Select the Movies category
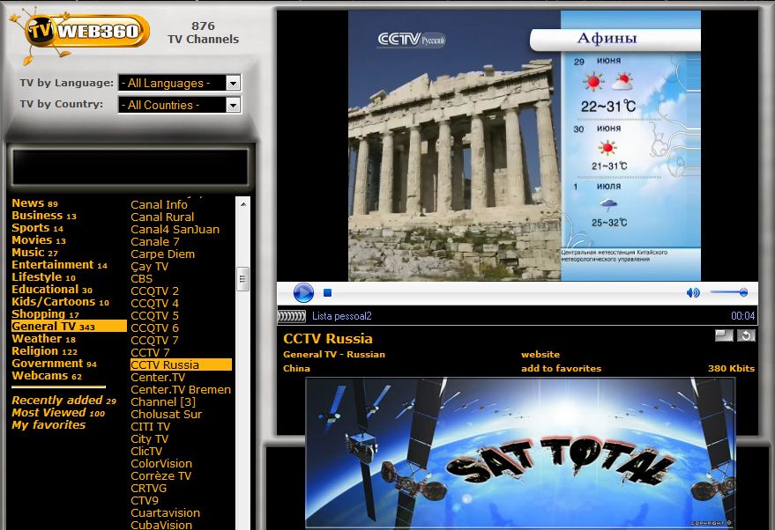Image resolution: width=775 pixels, height=530 pixels. (x=39, y=240)
